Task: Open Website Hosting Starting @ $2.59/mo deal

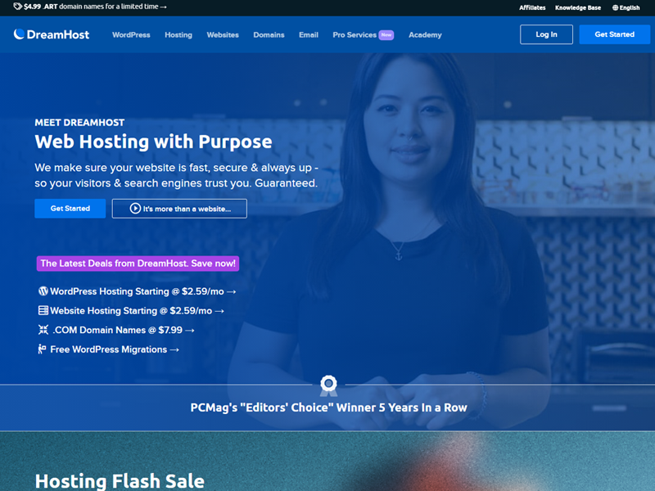Action: coord(131,310)
